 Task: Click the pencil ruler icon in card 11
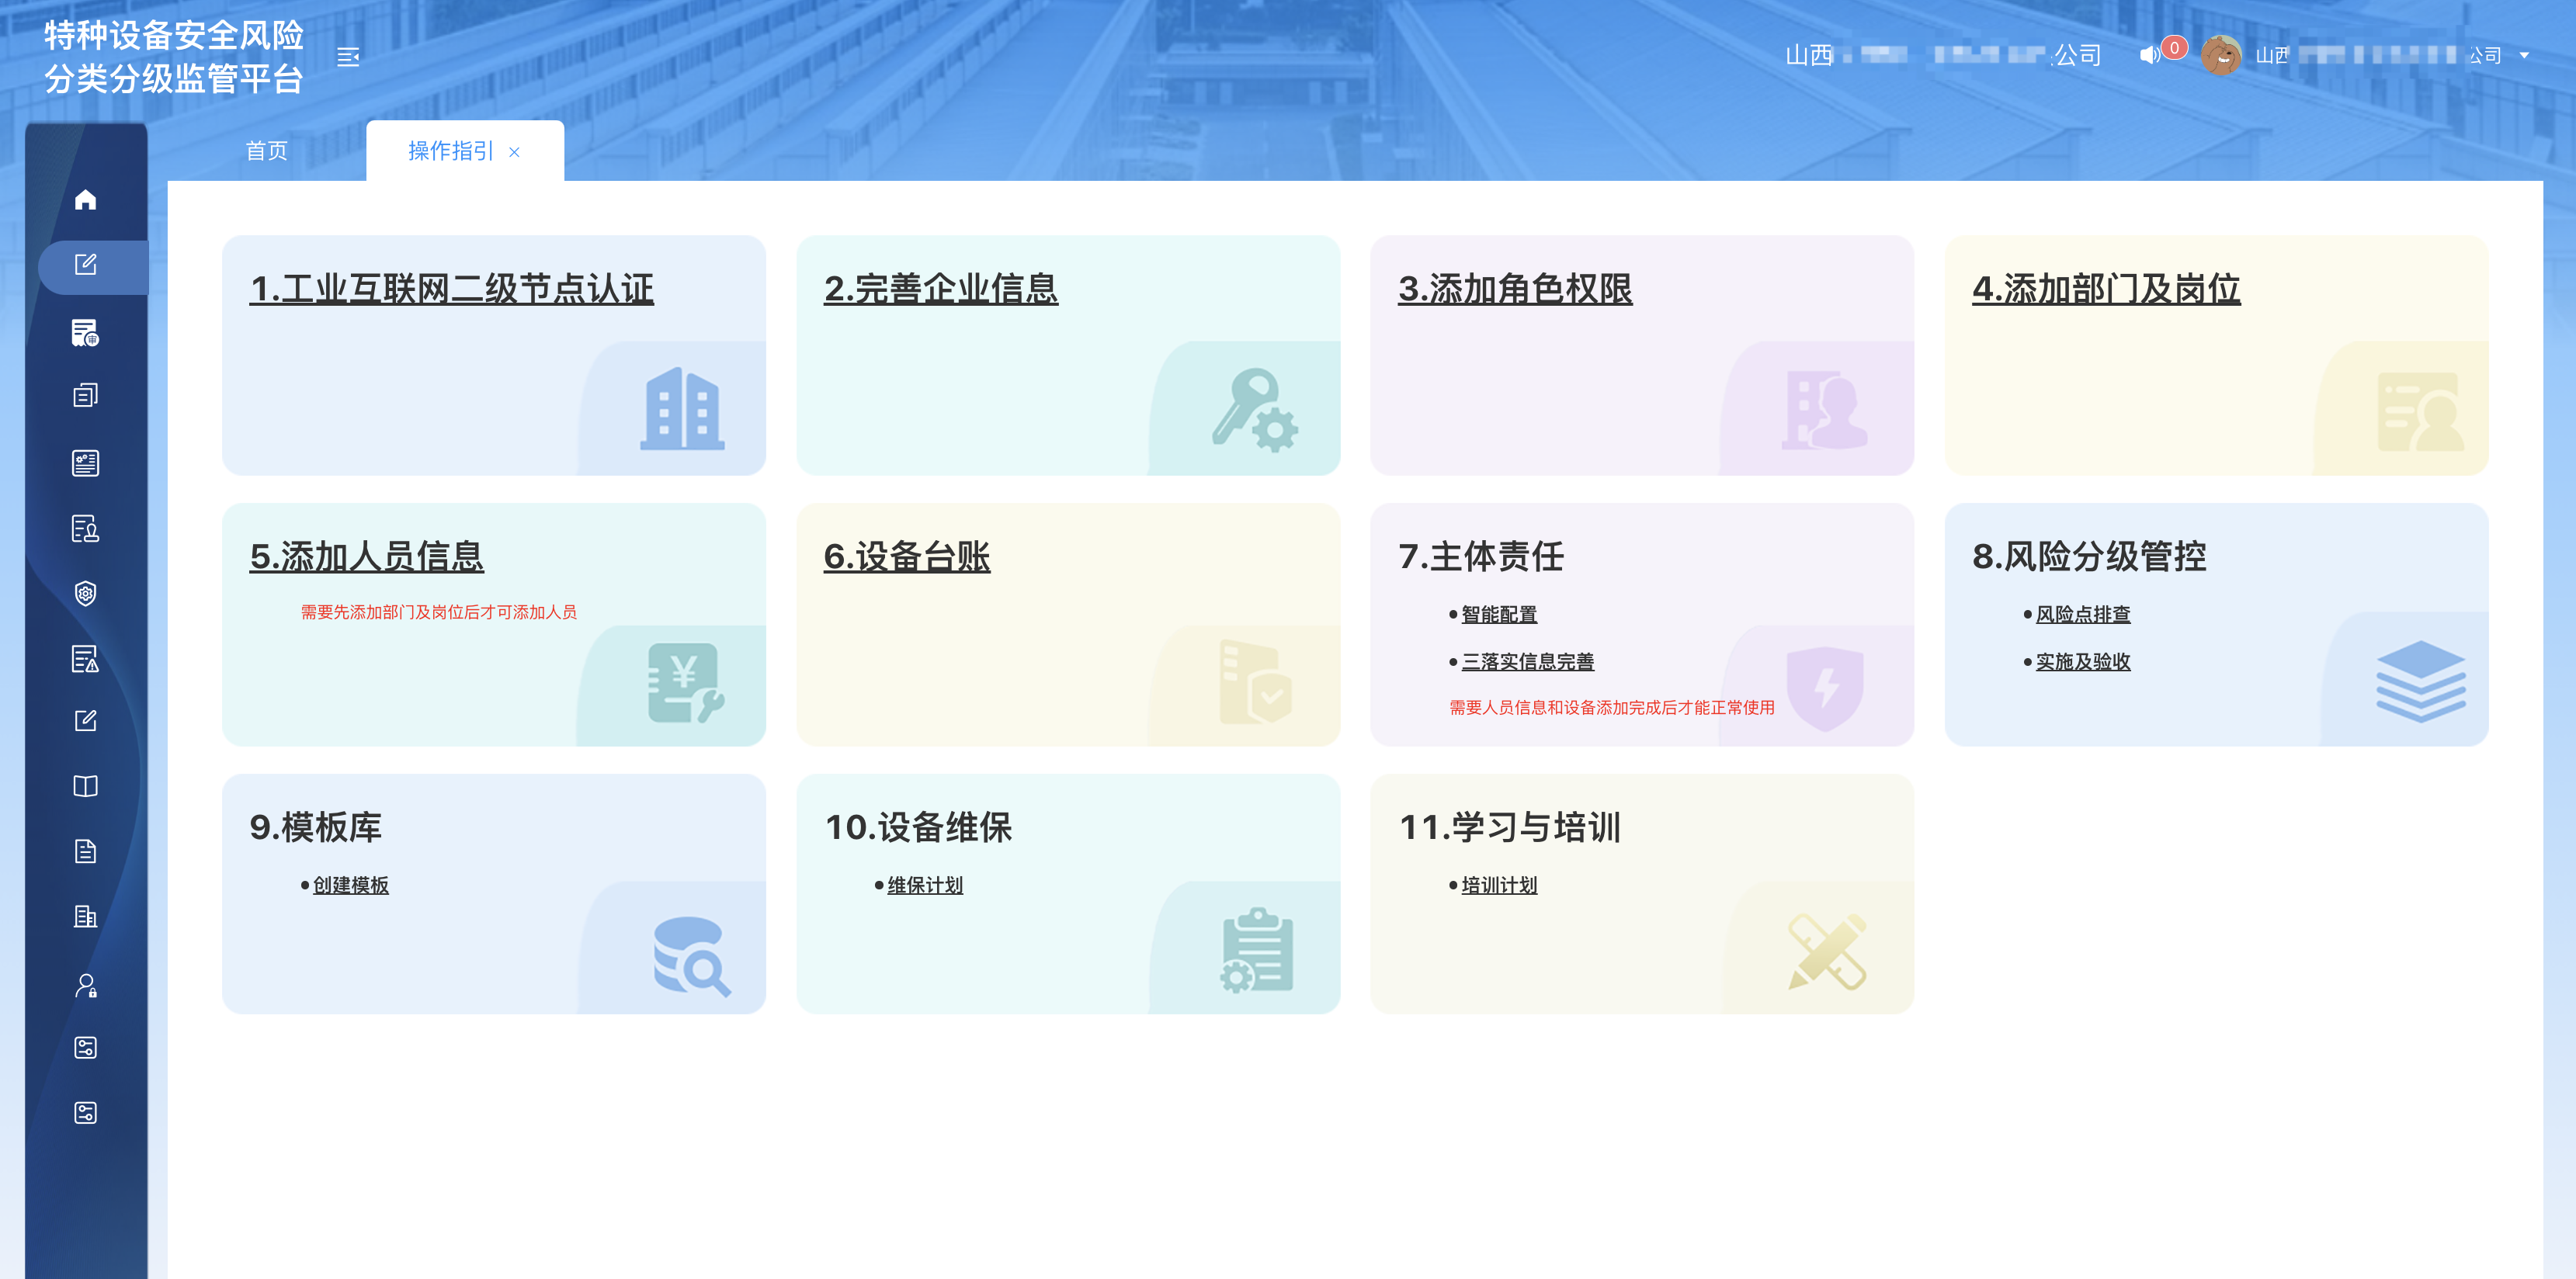(x=1828, y=952)
